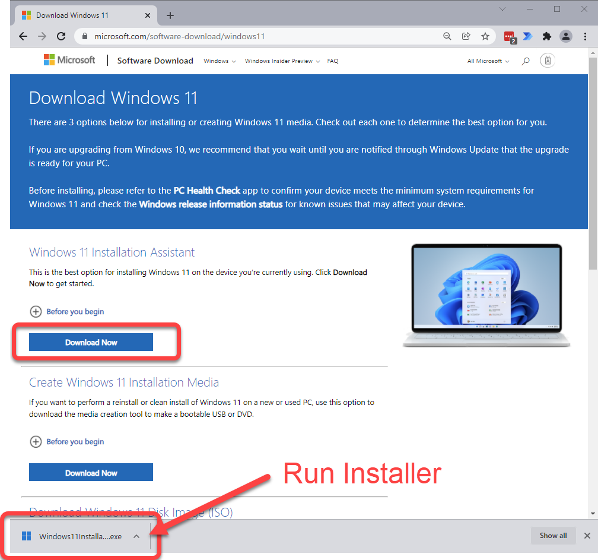Image resolution: width=598 pixels, height=560 pixels.
Task: Expand the All Microsoft dropdown
Action: pyautogui.click(x=488, y=61)
